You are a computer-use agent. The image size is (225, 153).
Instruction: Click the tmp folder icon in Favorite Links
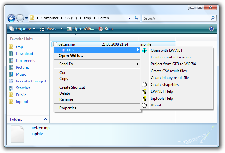click(x=11, y=47)
